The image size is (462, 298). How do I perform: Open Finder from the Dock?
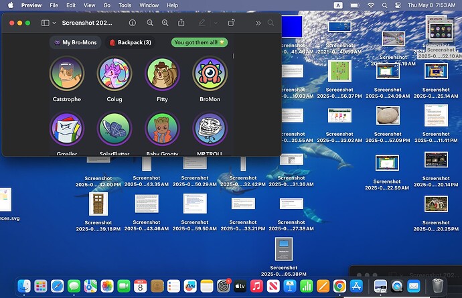coord(25,285)
